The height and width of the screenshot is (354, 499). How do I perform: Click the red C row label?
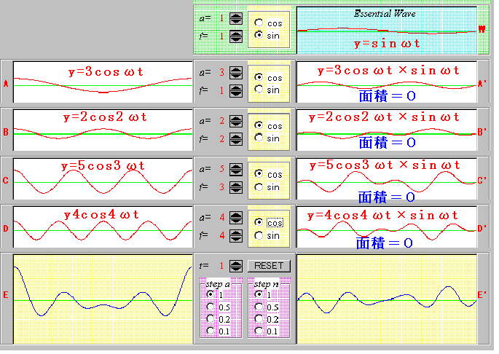coord(6,180)
